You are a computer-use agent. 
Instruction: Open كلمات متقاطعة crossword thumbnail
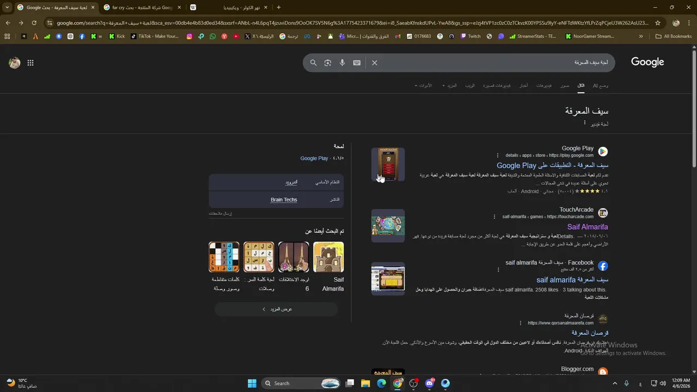point(224,257)
